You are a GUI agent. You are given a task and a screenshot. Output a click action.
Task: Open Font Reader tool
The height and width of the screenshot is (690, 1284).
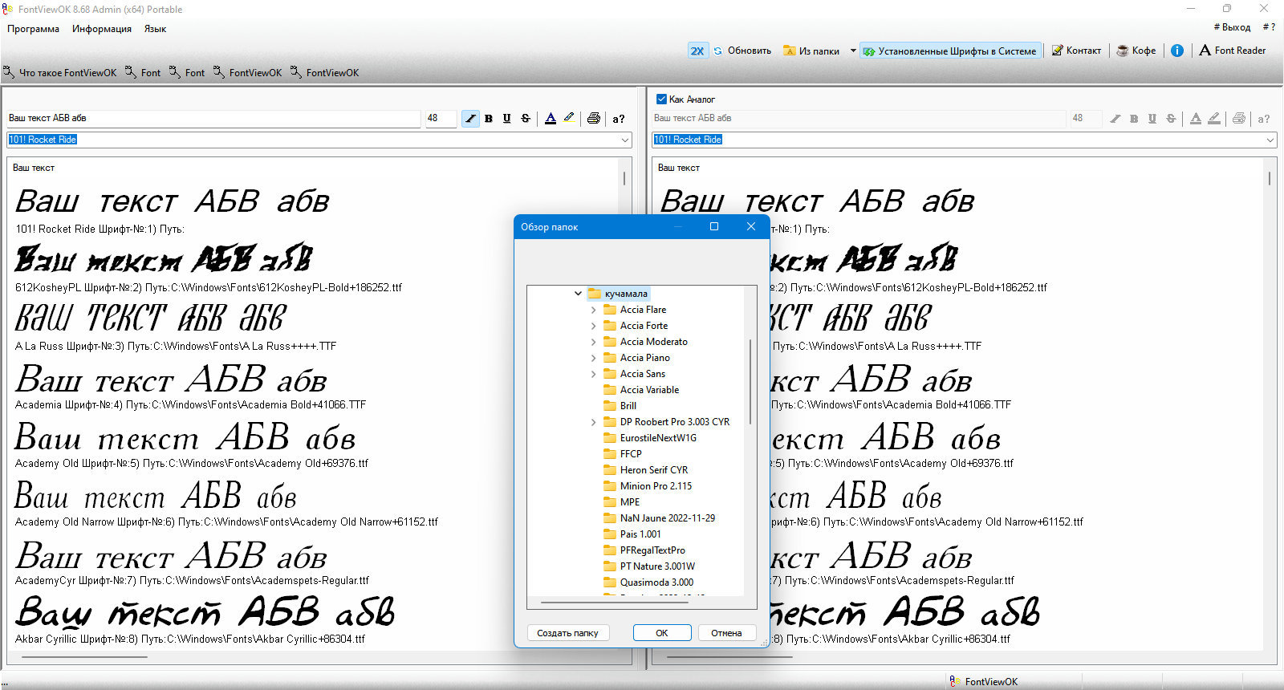[x=1233, y=51]
